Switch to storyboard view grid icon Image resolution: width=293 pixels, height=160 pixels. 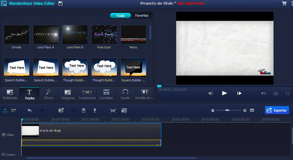coord(14,110)
